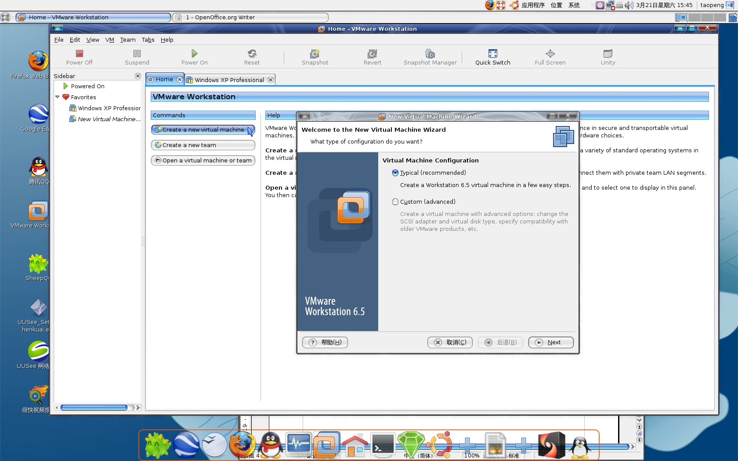
Task: Select New Virtual Machine in sidebar
Action: [105, 119]
